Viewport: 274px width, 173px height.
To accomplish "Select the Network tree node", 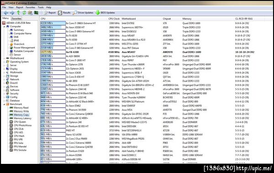I will 13,79.
